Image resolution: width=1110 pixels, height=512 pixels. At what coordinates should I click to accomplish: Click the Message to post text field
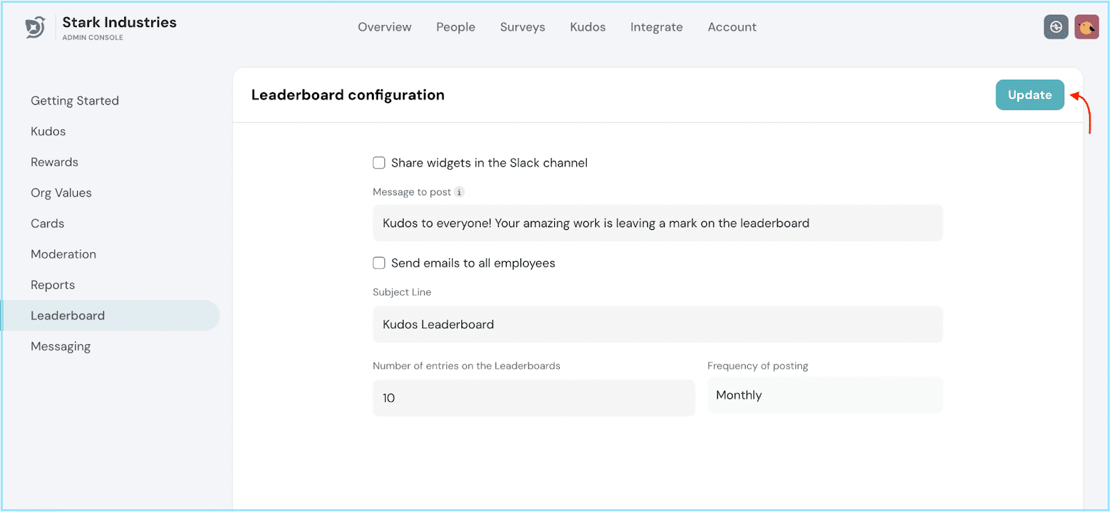657,223
